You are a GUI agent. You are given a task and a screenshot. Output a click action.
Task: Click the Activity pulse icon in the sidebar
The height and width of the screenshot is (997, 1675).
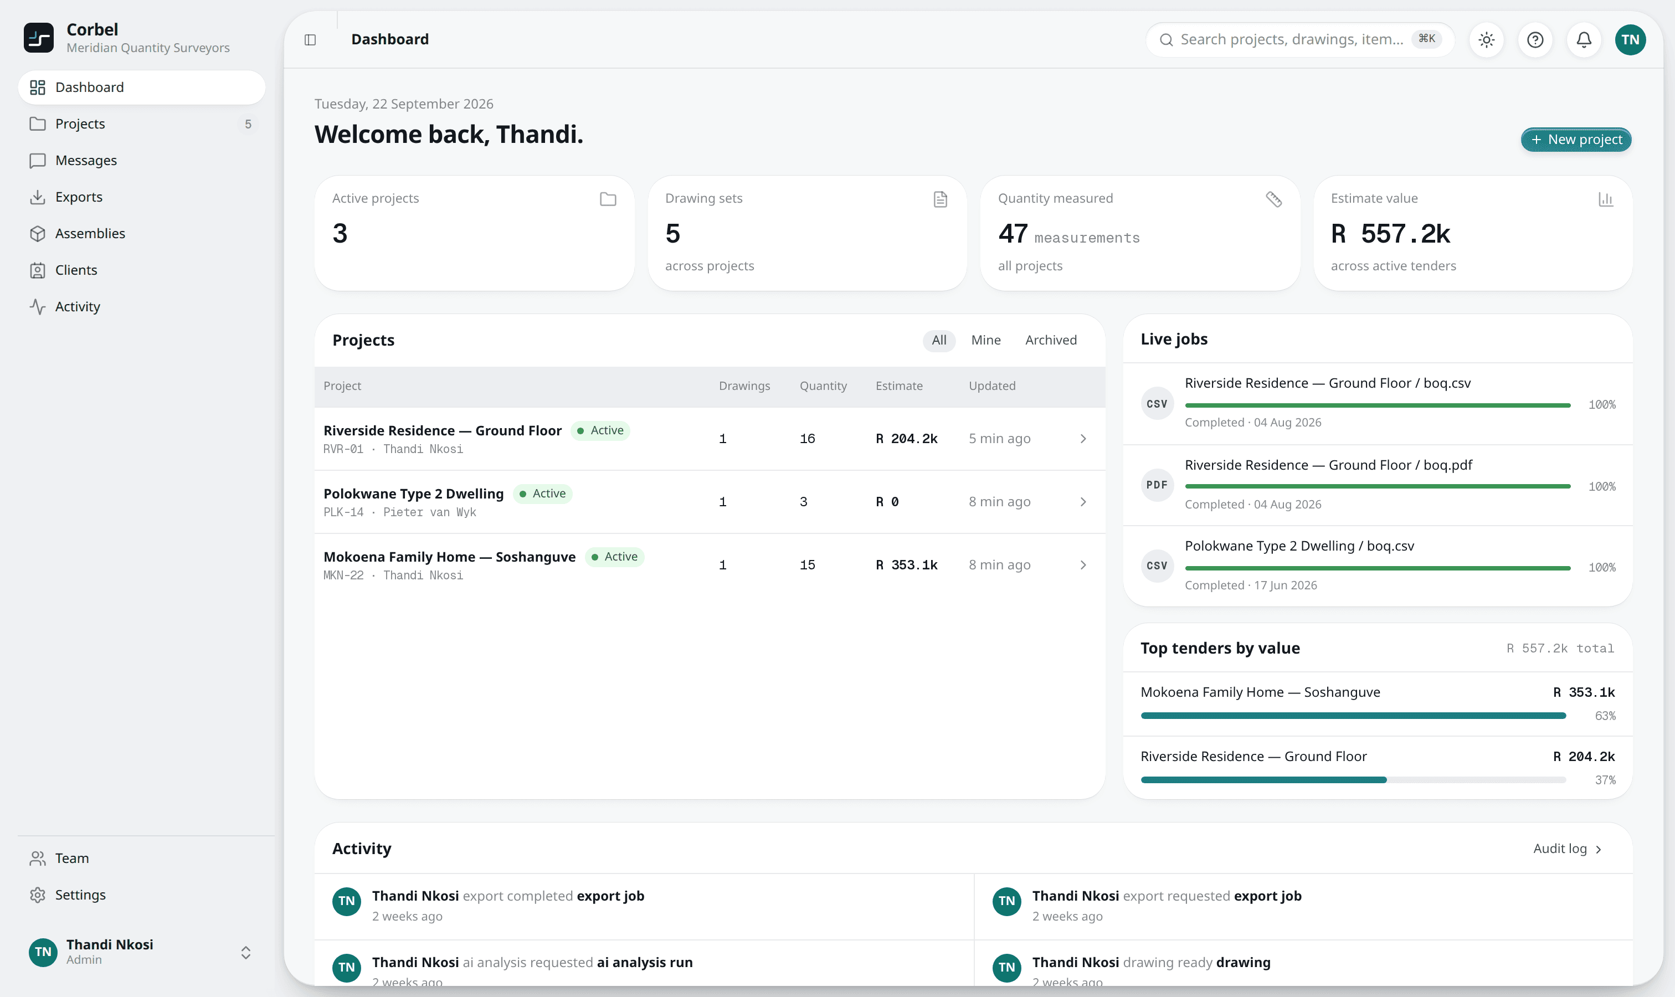point(38,306)
